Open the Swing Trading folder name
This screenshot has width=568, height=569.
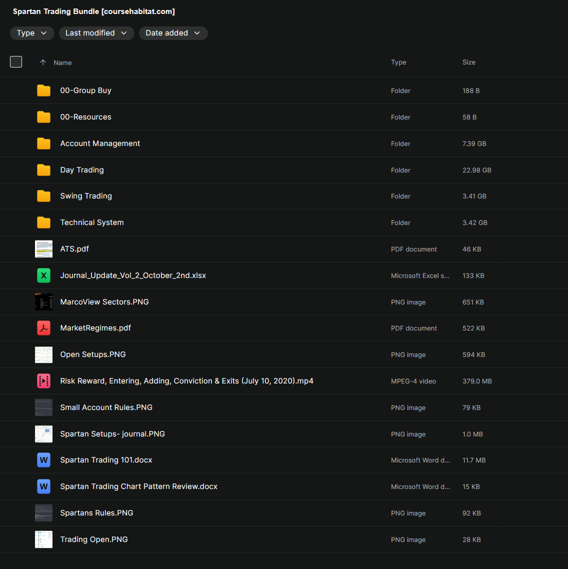86,196
